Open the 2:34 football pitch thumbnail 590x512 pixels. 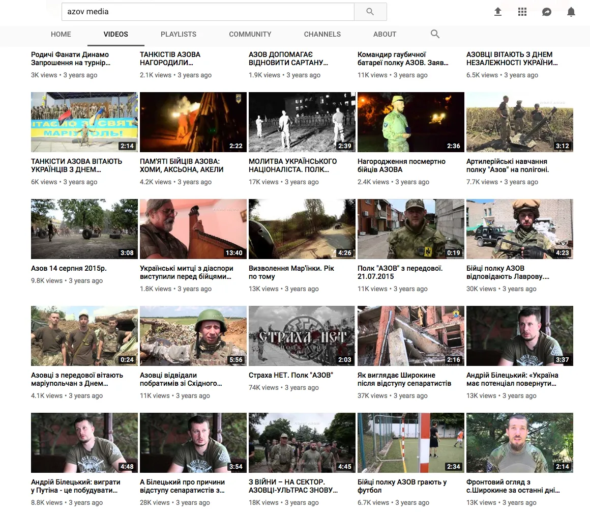pos(410,443)
